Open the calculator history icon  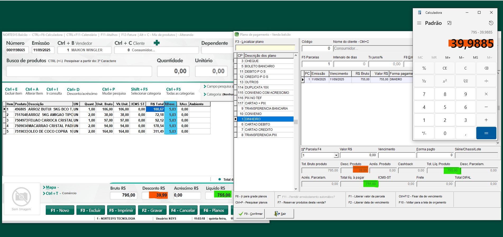coord(491,23)
